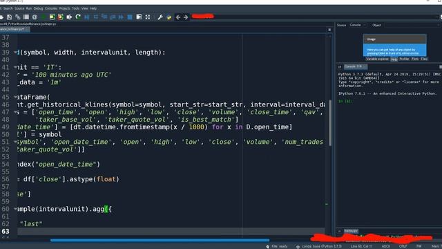Click the Usage header in Help pane
This screenshot has width=442, height=249.
click(x=394, y=39)
